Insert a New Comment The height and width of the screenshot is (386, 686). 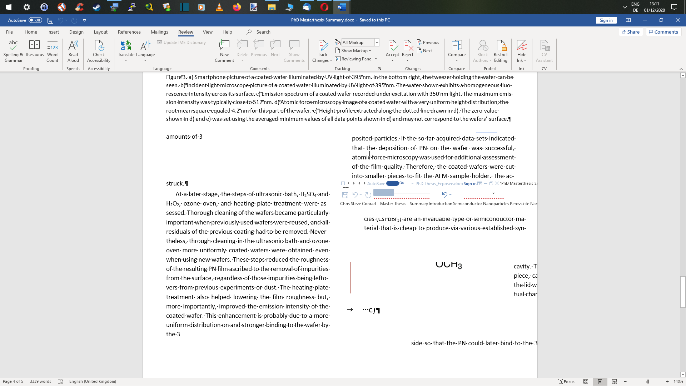224,50
